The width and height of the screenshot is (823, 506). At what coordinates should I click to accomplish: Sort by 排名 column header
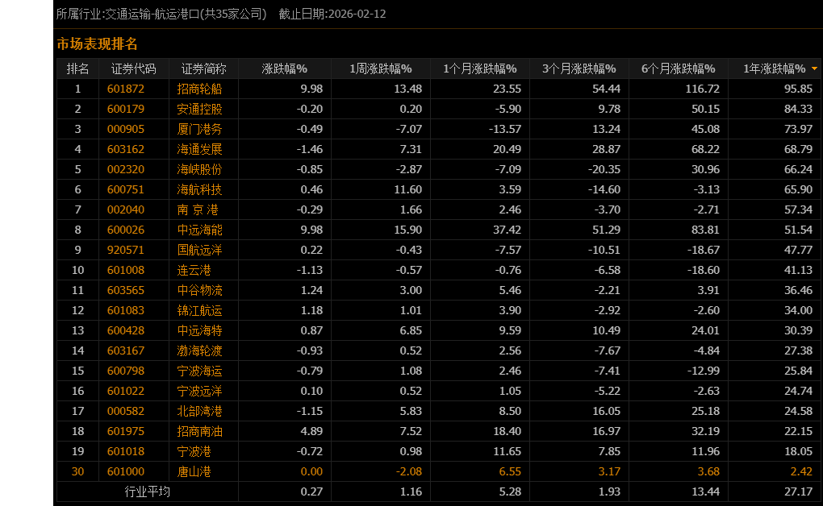tap(77, 68)
